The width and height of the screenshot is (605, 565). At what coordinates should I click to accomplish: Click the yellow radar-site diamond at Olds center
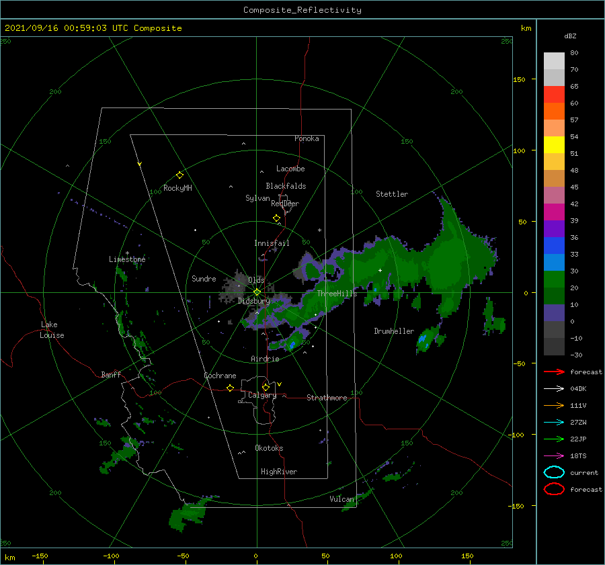257,292
